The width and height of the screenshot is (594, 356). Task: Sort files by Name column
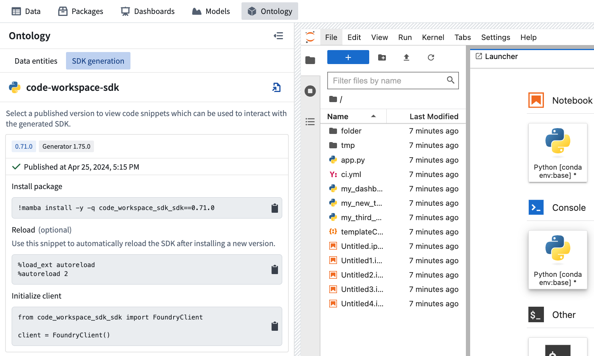tap(353, 116)
